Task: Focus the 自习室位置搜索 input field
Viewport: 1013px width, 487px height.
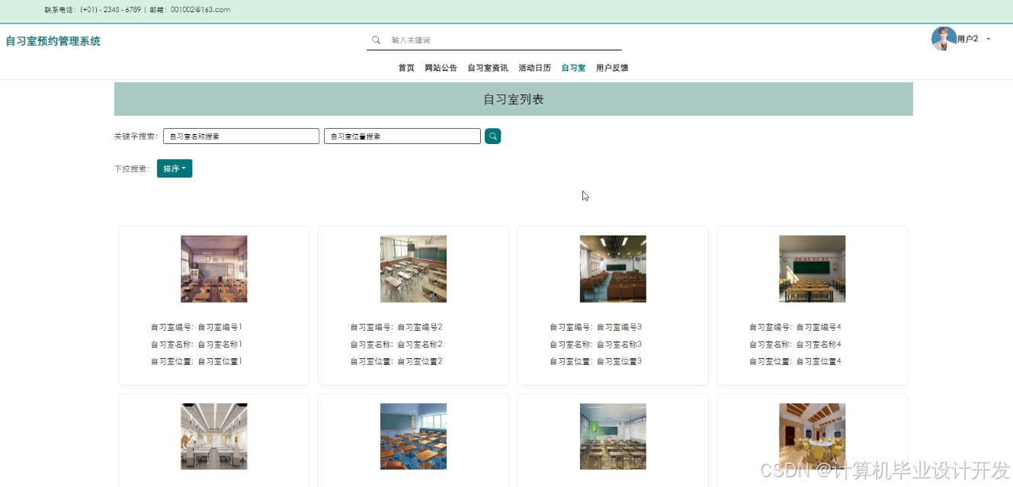Action: (402, 136)
